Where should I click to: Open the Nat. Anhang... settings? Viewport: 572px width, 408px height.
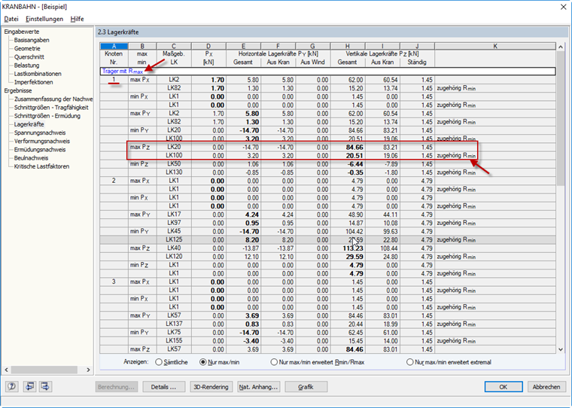tap(259, 387)
